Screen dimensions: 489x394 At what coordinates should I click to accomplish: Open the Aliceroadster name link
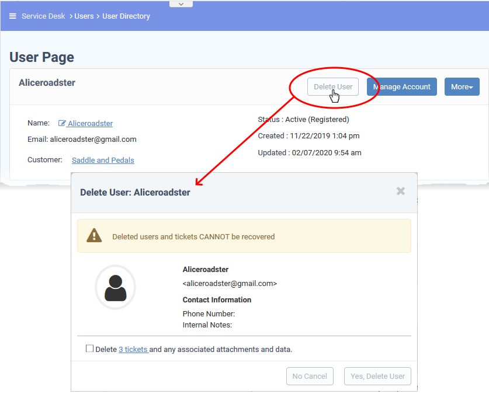coord(90,124)
